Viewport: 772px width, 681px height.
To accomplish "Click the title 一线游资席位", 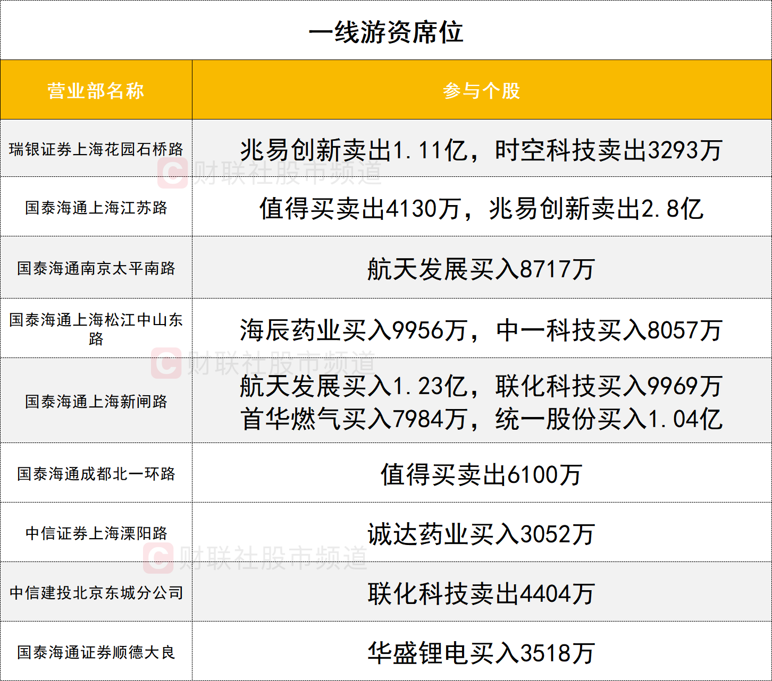I will (x=386, y=32).
